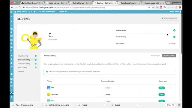Image resolution: width=192 pixels, height=108 pixels.
Task: Open the WordPress dashboard icon in sidebar
Action: click(x=11, y=16)
